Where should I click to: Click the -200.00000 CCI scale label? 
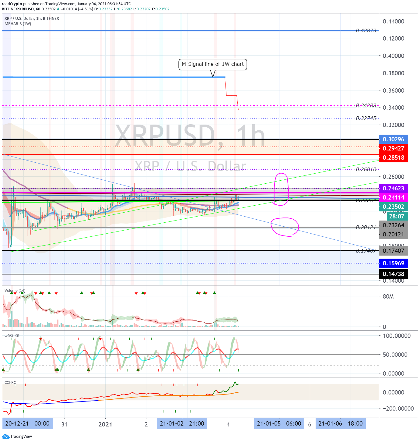pos(398,408)
